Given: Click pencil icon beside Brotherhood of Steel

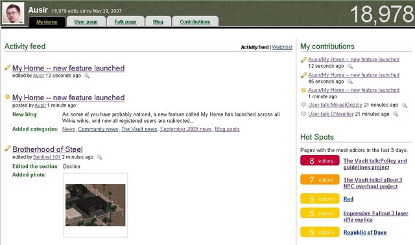Looking at the screenshot, I should (8, 149).
